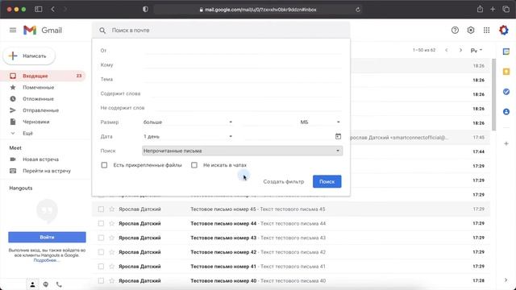
Task: Open the Keep side panel icon
Action: coord(506,72)
